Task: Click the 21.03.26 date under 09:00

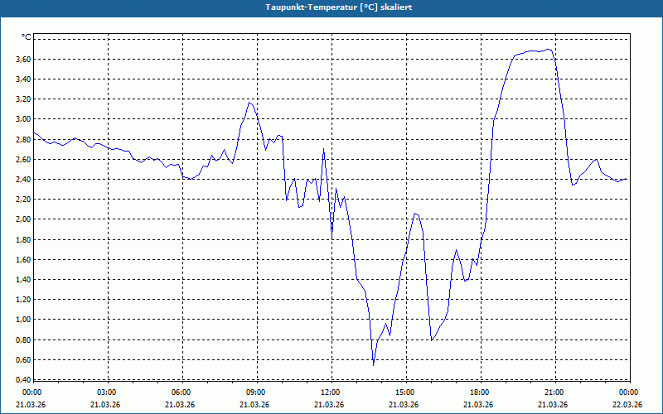Action: click(x=254, y=405)
